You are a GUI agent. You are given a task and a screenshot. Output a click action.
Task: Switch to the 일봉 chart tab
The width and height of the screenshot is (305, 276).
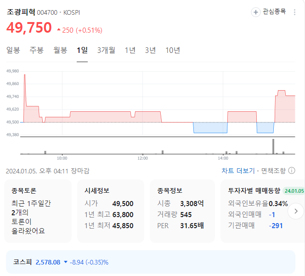click(13, 50)
